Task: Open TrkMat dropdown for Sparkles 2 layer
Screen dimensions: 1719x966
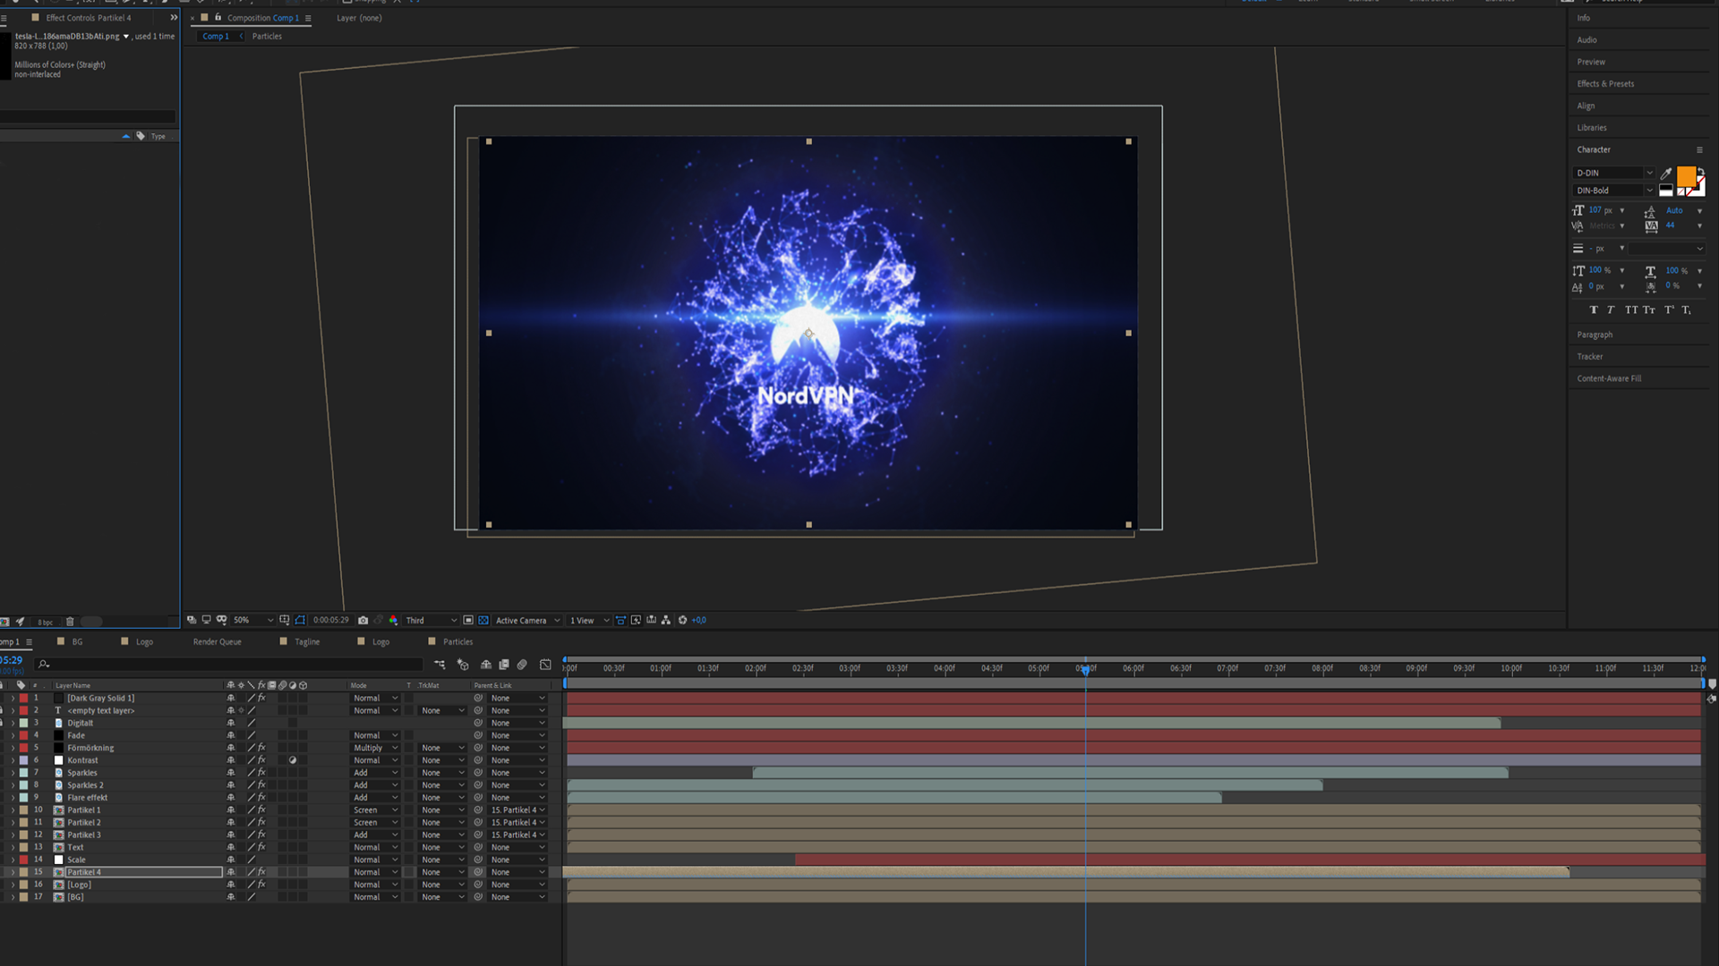Action: (443, 785)
